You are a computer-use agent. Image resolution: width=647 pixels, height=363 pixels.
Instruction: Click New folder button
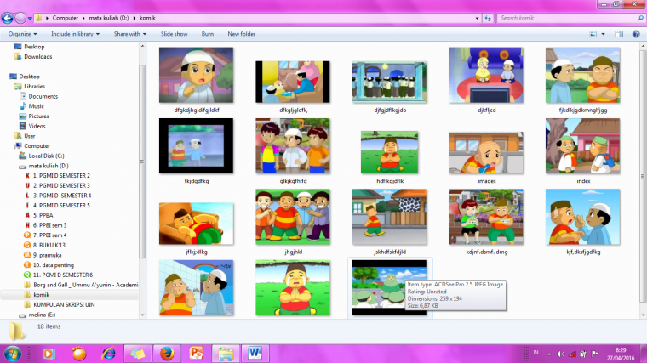click(242, 34)
